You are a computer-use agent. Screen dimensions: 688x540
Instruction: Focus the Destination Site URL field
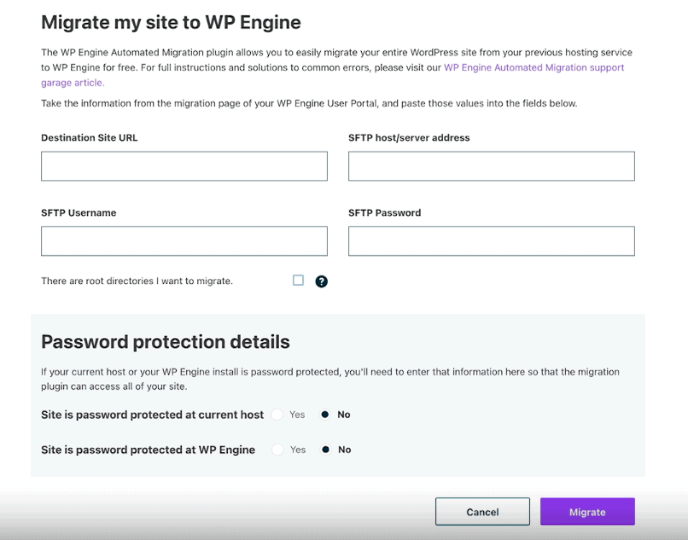184,166
